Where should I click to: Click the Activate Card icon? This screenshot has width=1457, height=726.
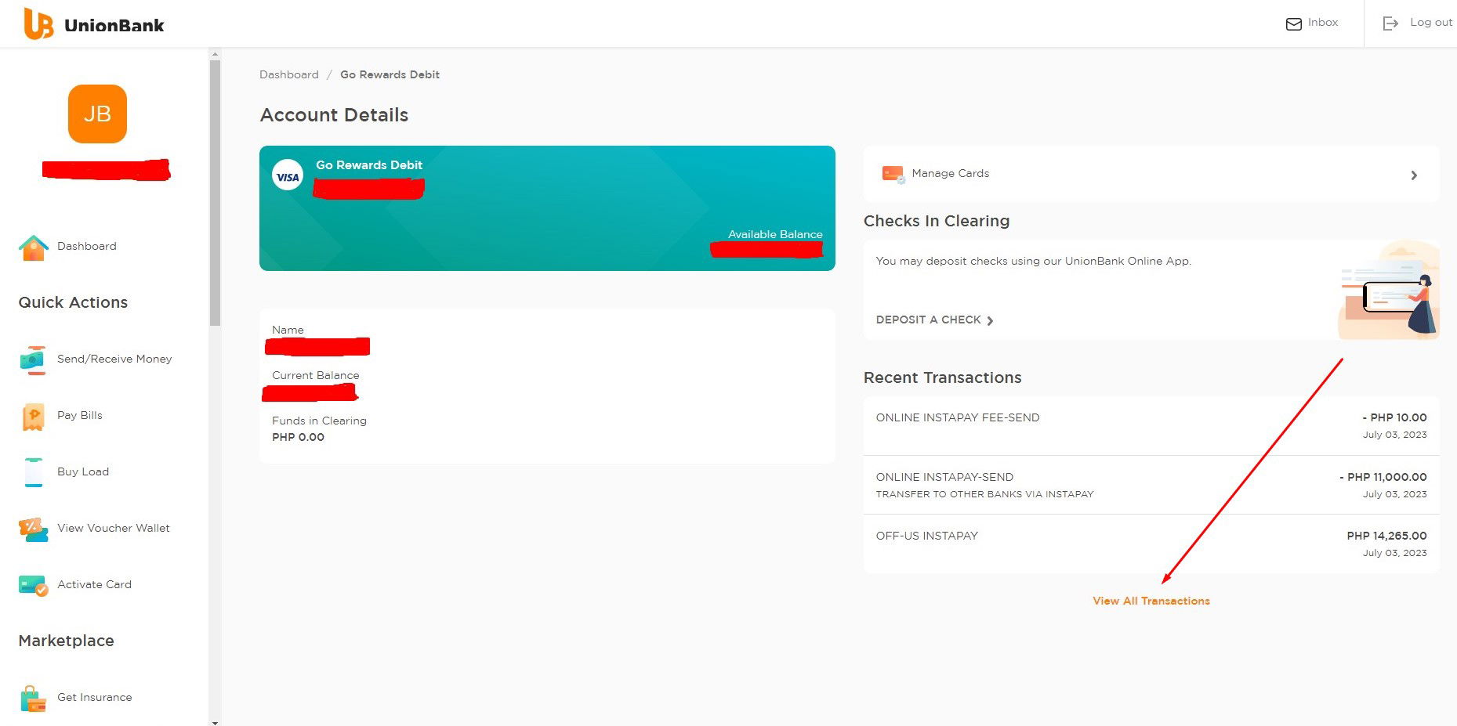[x=33, y=586]
